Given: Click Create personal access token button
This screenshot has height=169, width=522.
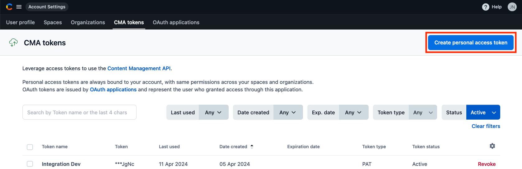Looking at the screenshot, I should 471,43.
